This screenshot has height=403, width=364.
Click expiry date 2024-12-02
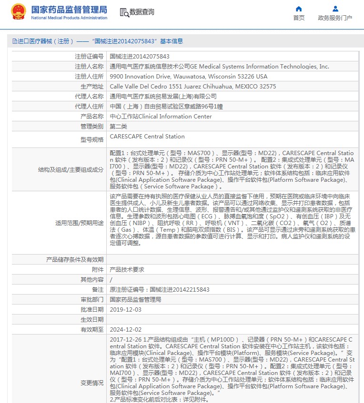[x=126, y=330]
